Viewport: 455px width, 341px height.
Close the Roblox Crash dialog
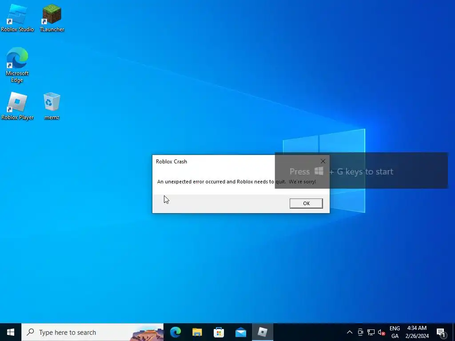tap(323, 161)
